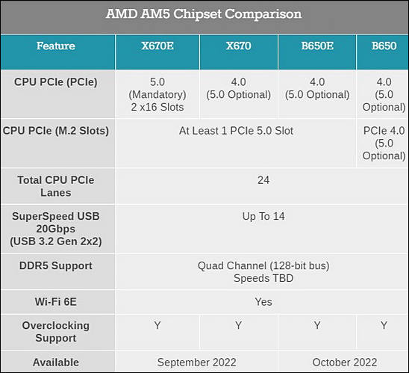Select the CPU PCIe (PCIe) row label
The image size is (409, 373).
[55, 82]
